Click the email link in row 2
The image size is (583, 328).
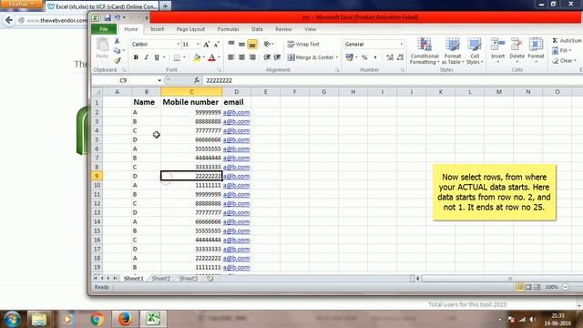tap(236, 112)
